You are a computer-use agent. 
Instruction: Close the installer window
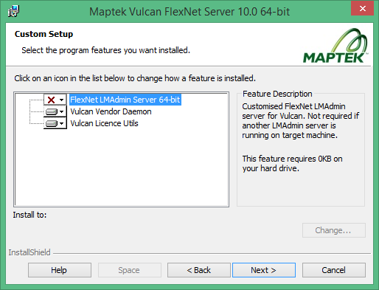362,9
